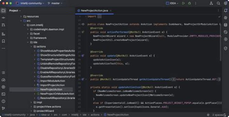Screen dimensions: 229x117
Task: Click class gutter icon beside NewProjectAction declaration
Action: tap(83, 24)
